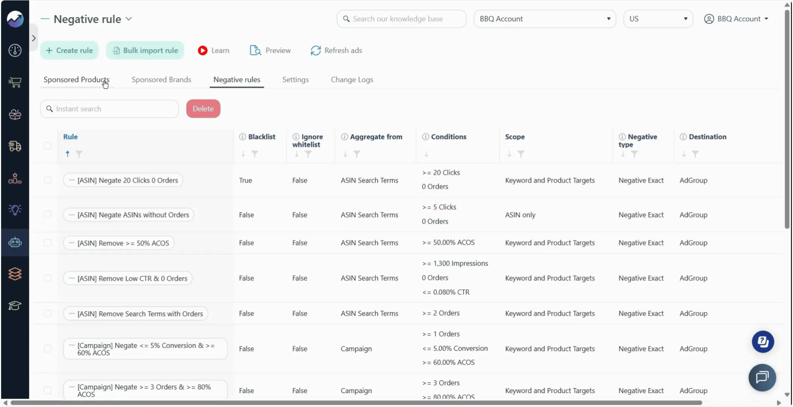Sort the Conditions column with arrow icon
This screenshot has width=793, height=407.
pos(426,154)
